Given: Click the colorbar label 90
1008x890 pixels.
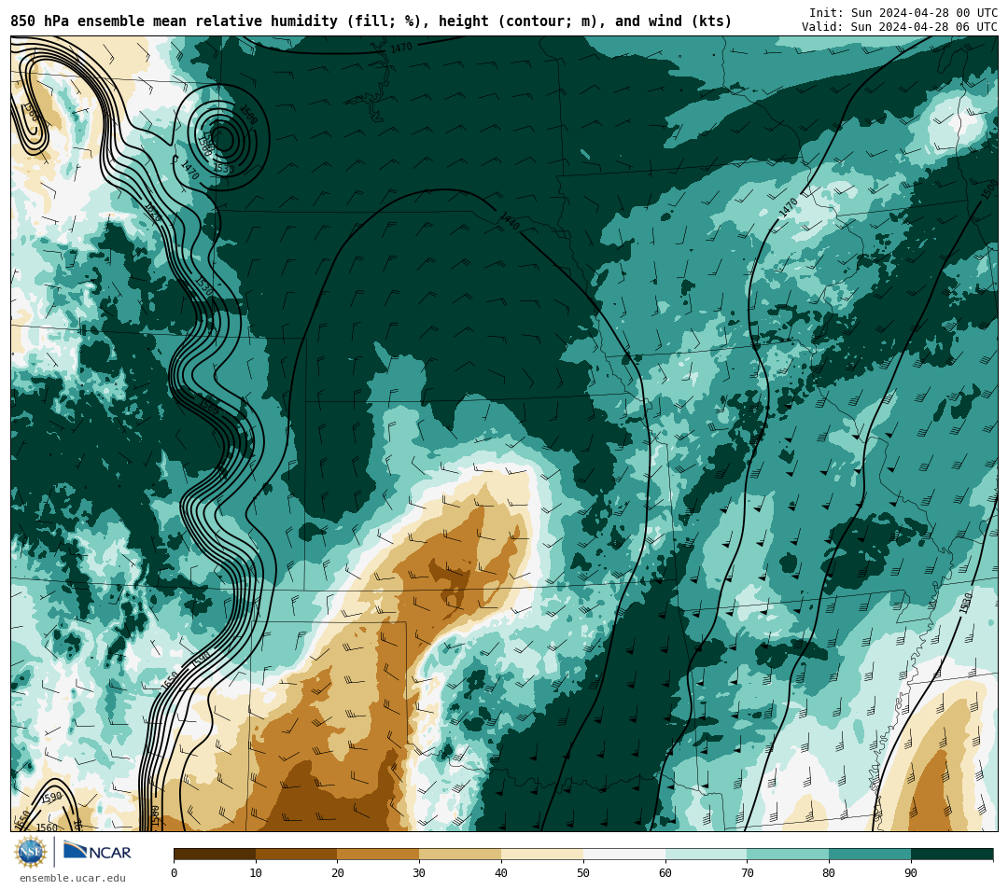Looking at the screenshot, I should click(911, 872).
